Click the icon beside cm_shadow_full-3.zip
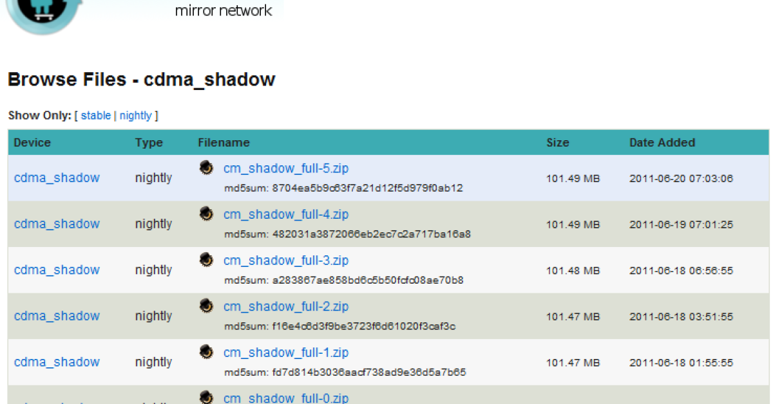 pos(206,259)
